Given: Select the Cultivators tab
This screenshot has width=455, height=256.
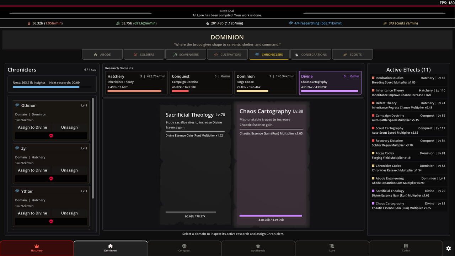Looking at the screenshot, I should [x=227, y=54].
